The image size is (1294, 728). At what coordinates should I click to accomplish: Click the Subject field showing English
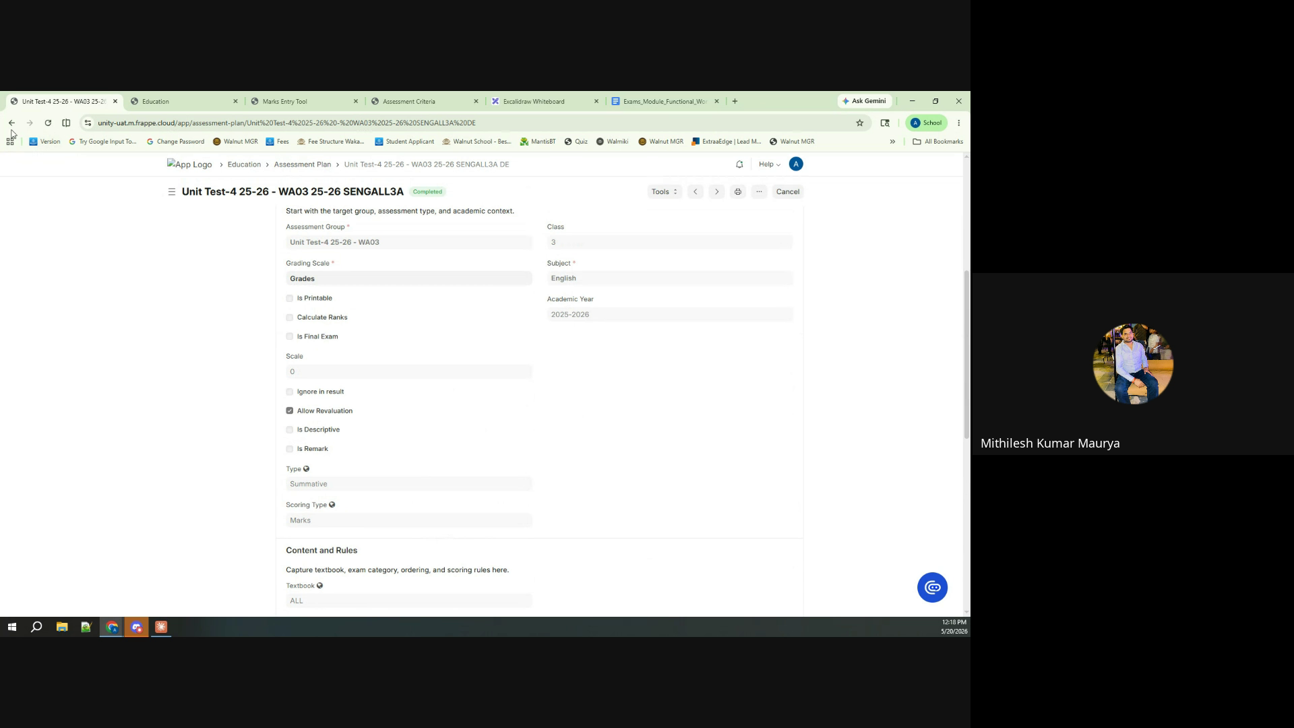point(670,278)
